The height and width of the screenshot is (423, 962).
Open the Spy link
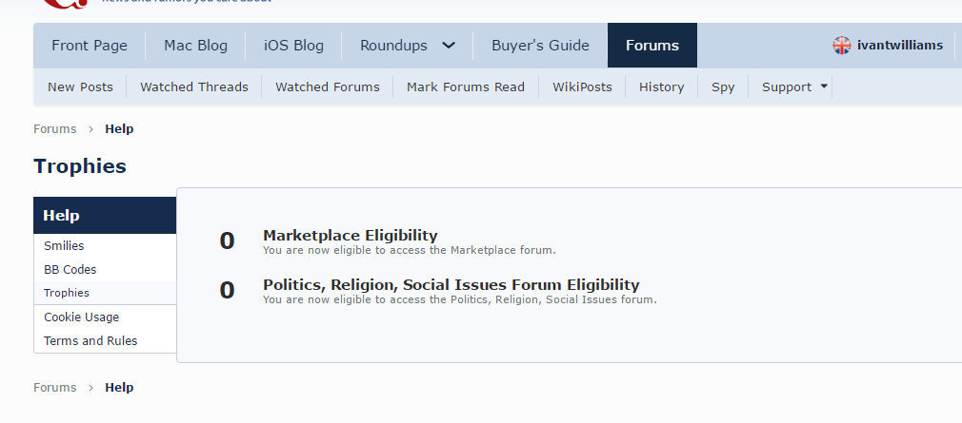[723, 87]
